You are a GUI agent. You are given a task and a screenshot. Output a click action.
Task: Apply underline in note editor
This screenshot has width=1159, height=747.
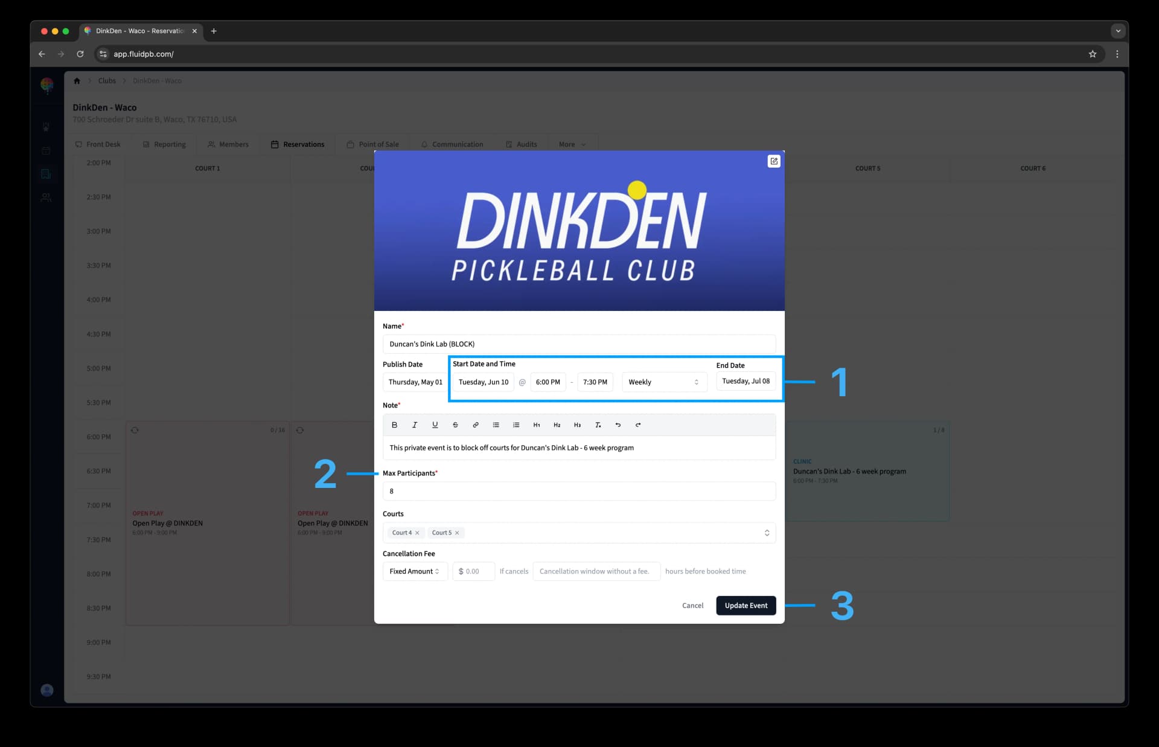coord(435,425)
